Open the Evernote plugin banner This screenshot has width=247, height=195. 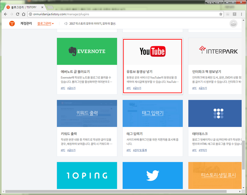87,51
